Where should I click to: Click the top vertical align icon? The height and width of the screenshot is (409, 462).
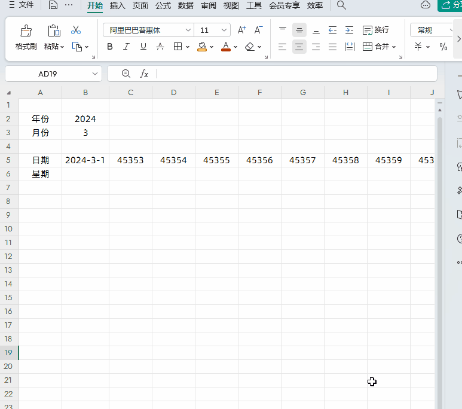pyautogui.click(x=283, y=30)
